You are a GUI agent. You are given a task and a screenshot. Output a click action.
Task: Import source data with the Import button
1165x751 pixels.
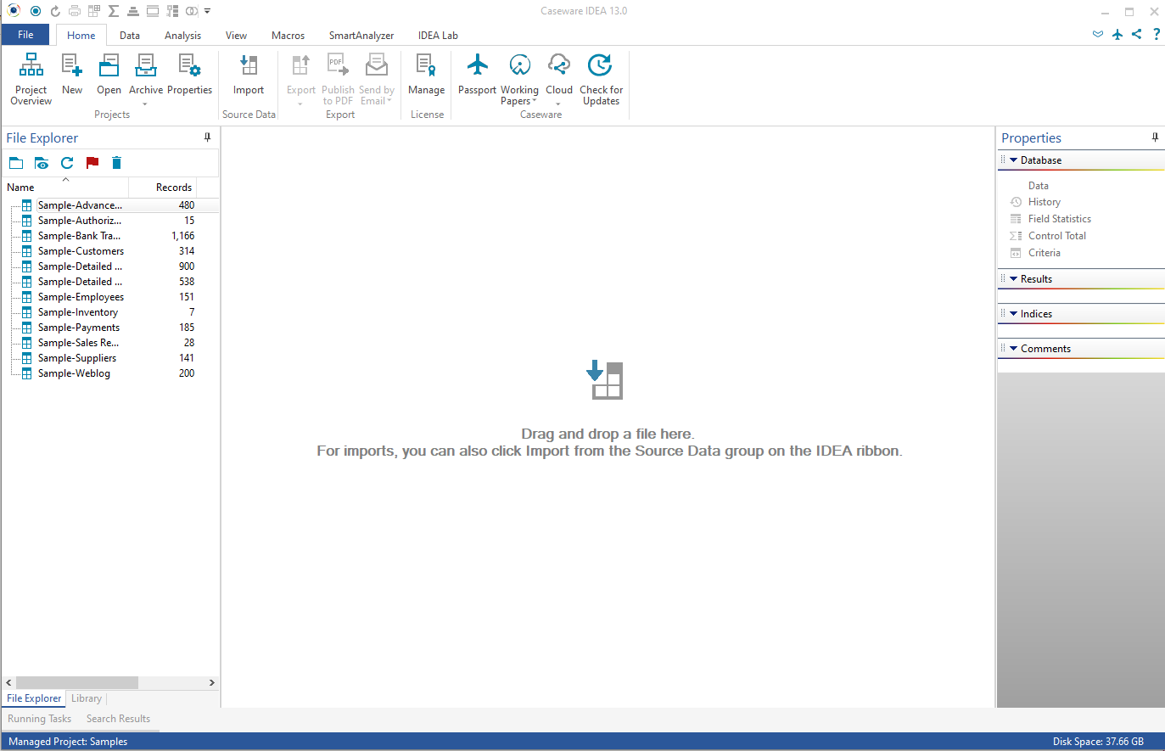coord(249,75)
